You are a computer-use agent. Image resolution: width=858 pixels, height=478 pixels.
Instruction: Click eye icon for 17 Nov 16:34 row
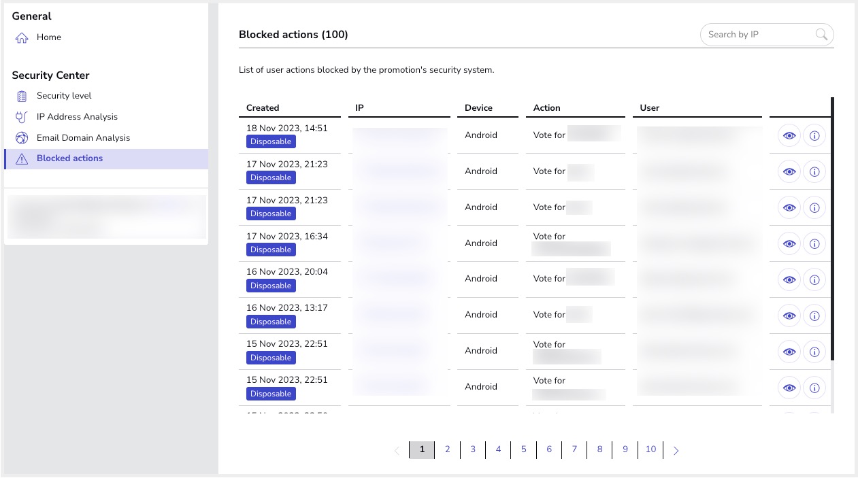[x=789, y=243]
